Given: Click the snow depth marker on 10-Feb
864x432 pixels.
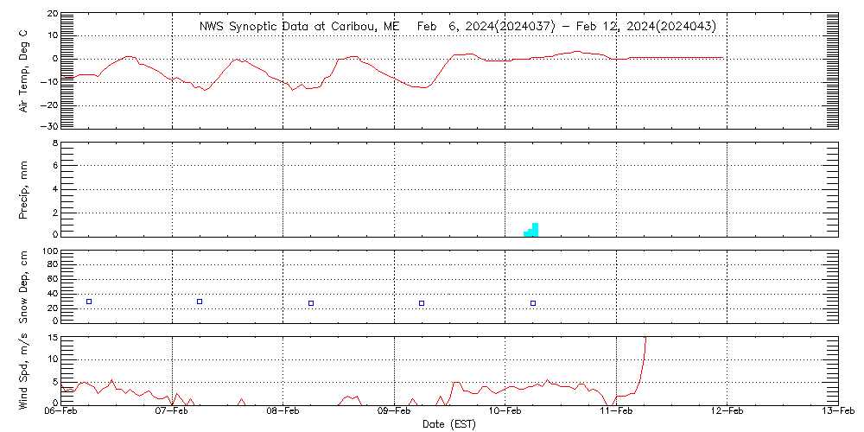Looking at the screenshot, I should (533, 303).
